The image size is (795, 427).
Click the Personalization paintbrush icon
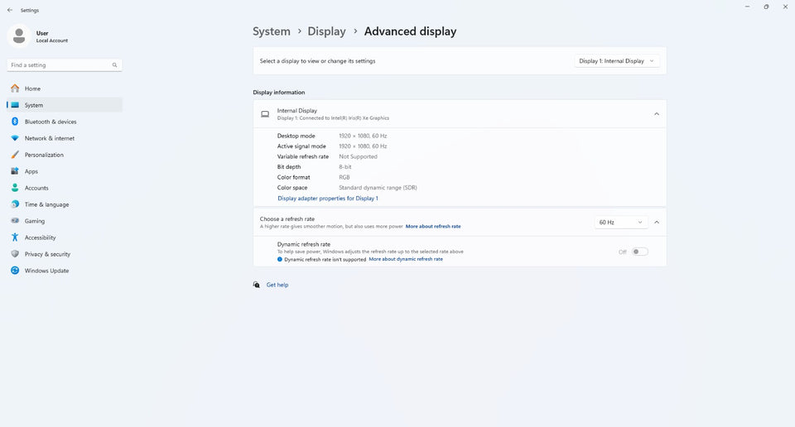(15, 155)
